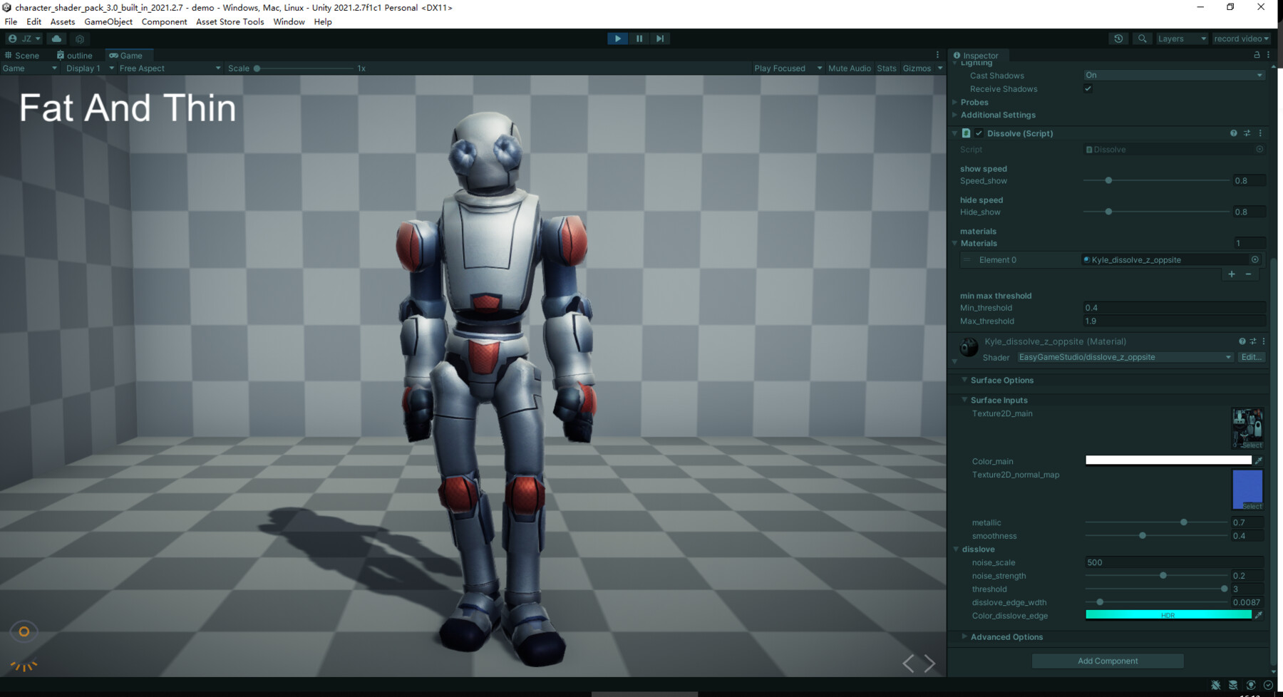Toggle the Dissolve script enabled checkbox

pos(979,133)
